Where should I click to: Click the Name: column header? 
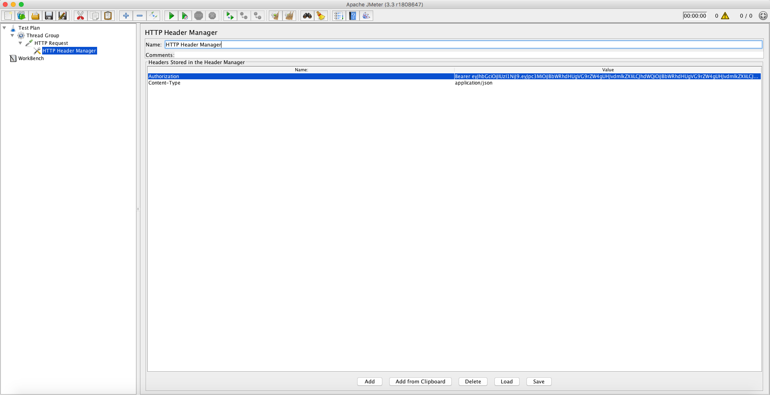click(x=301, y=70)
